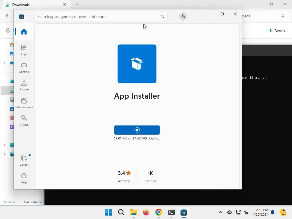Open the Windows Start menu
The image size is (292, 219).
tap(108, 212)
